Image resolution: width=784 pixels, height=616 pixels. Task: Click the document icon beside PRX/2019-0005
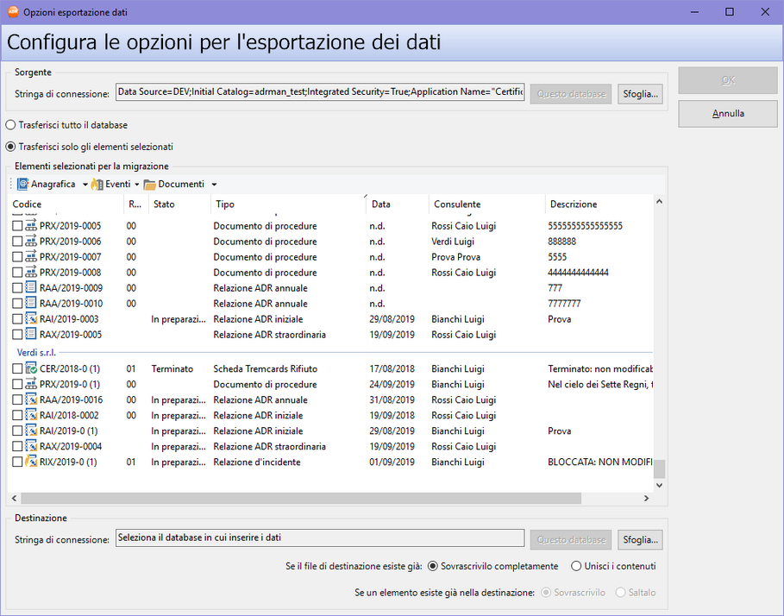tap(31, 226)
